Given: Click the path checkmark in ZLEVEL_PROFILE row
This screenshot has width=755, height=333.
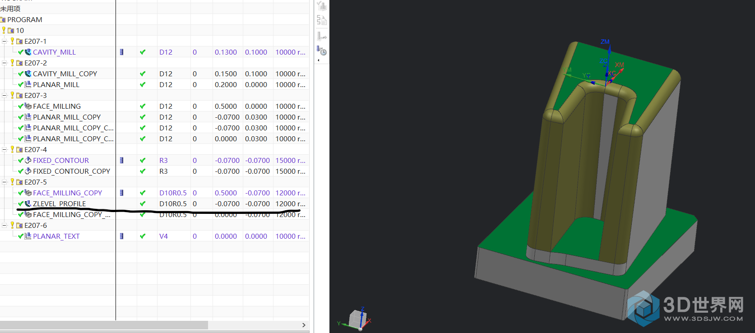Looking at the screenshot, I should click(143, 203).
